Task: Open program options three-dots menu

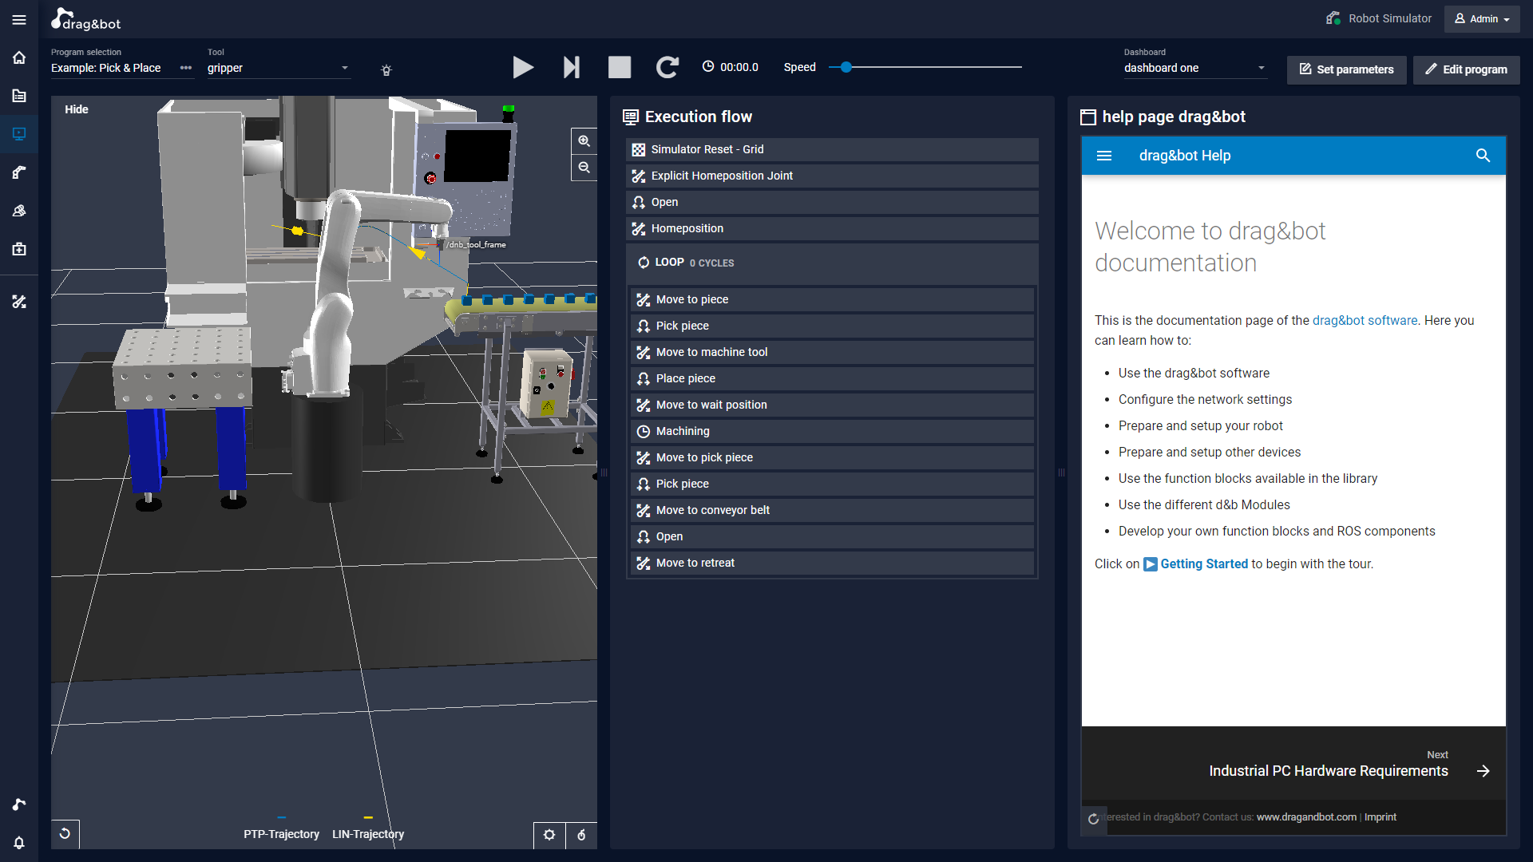Action: coord(186,68)
